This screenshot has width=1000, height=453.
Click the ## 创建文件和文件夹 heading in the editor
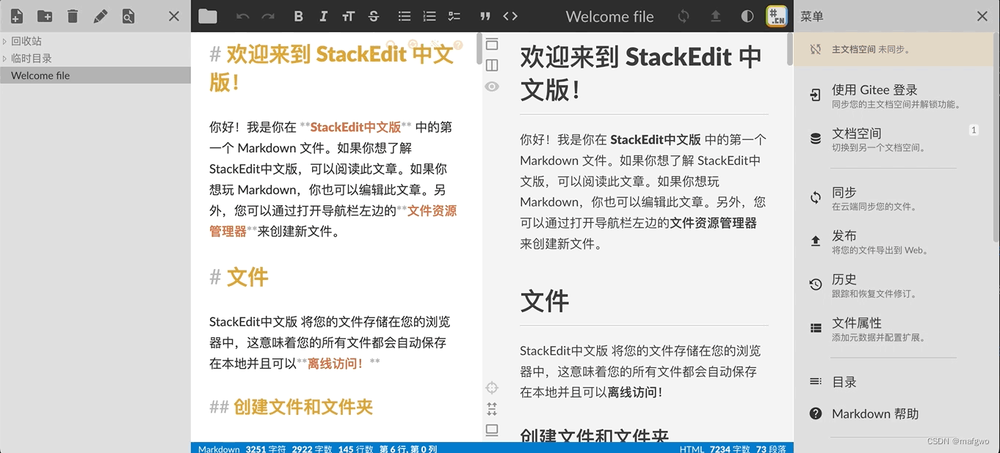coord(291,407)
